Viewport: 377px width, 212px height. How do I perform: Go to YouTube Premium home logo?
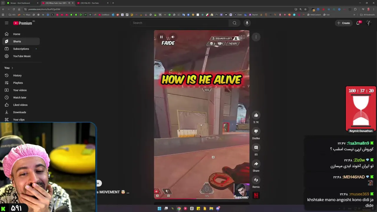point(23,23)
